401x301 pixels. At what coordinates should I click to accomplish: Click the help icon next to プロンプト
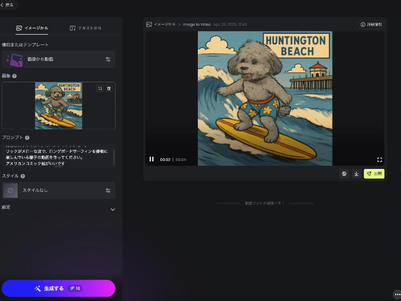coord(27,137)
